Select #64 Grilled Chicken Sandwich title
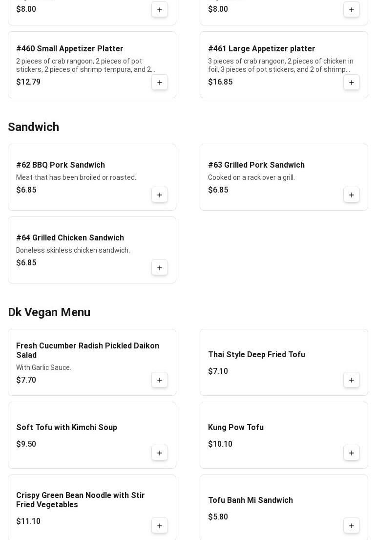Image resolution: width=376 pixels, height=540 pixels. coord(70,238)
